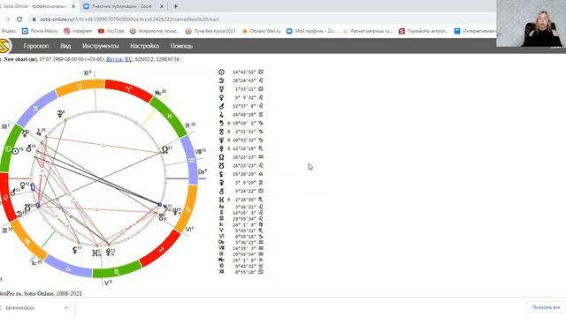Image resolution: width=566 pixels, height=318 pixels.
Task: Open the Гороскоп menu
Action: [35, 46]
